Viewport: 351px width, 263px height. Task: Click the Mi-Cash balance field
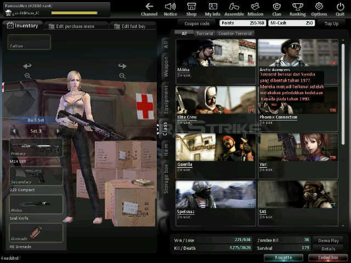coord(291,23)
